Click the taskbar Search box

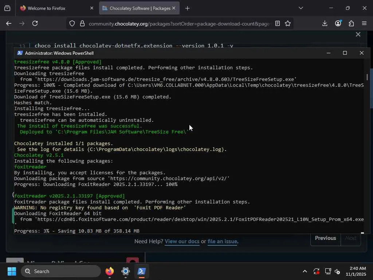[61, 271]
